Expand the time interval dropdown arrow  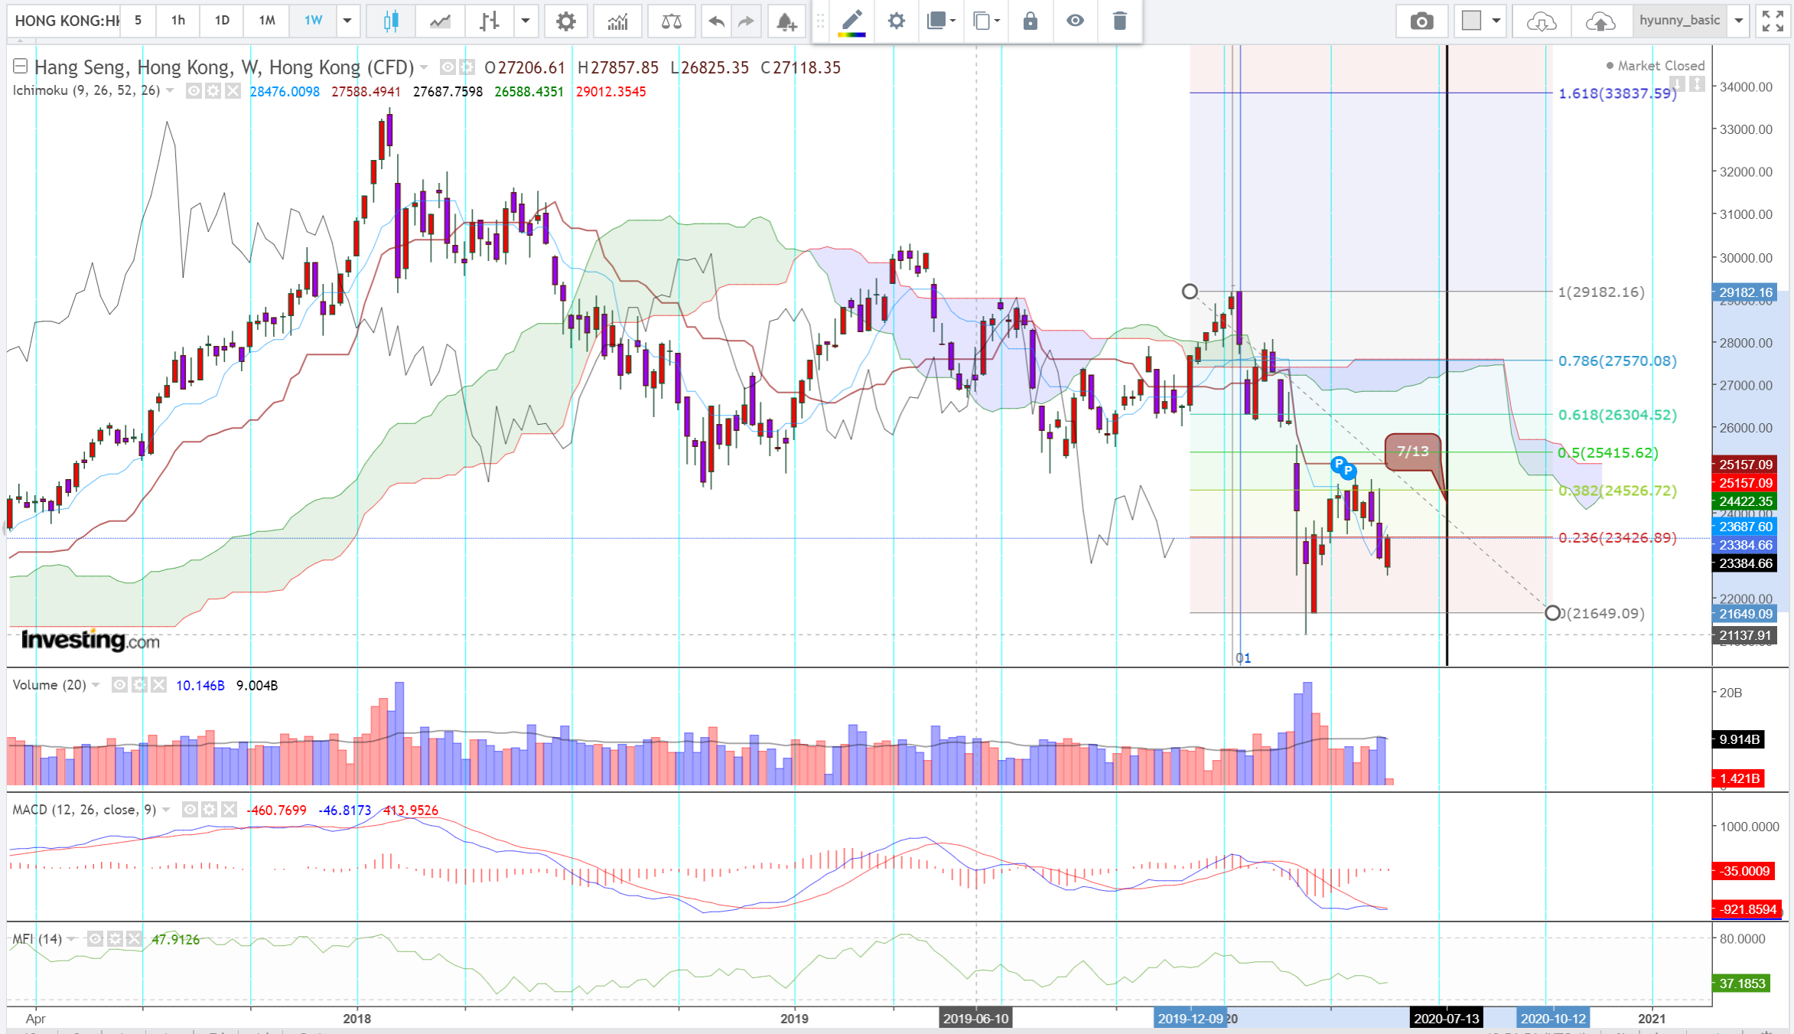pyautogui.click(x=347, y=21)
